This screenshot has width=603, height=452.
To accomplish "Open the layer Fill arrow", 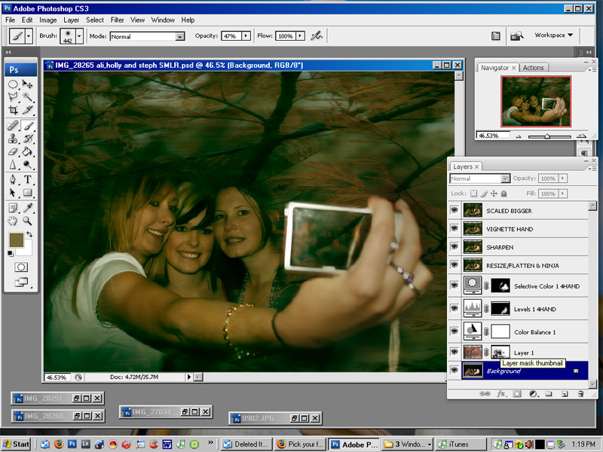I will 563,194.
